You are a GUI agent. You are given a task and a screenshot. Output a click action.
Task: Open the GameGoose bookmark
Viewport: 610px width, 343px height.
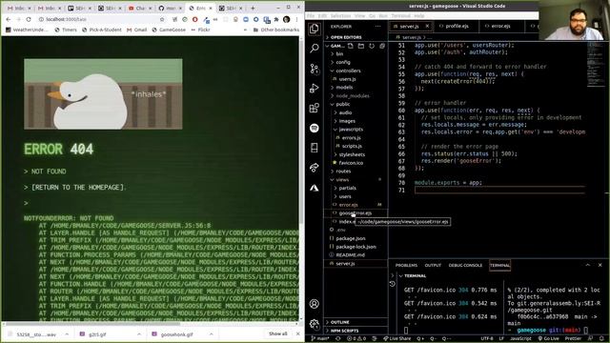point(169,30)
